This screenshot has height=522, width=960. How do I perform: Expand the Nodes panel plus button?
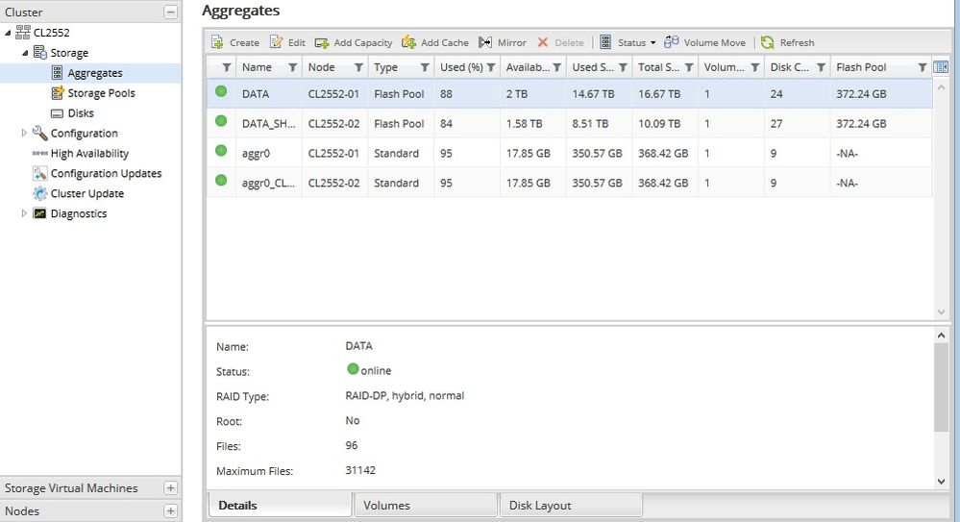(x=171, y=511)
